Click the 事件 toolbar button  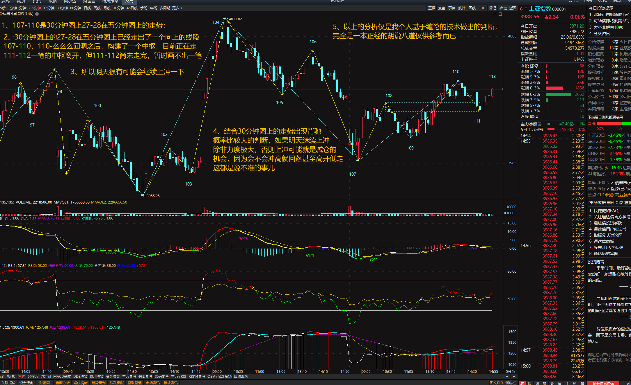point(452,8)
